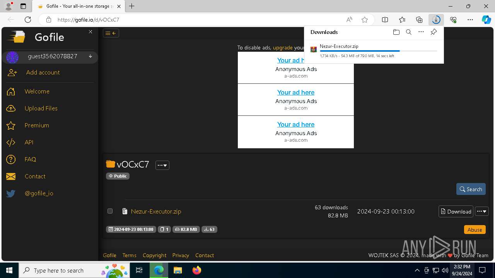Image resolution: width=495 pixels, height=278 pixels.
Task: Add this page to favorites star
Action: (x=364, y=20)
